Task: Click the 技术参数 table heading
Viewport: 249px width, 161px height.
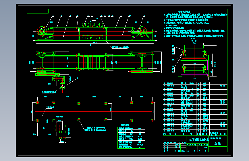Action: coord(125,125)
